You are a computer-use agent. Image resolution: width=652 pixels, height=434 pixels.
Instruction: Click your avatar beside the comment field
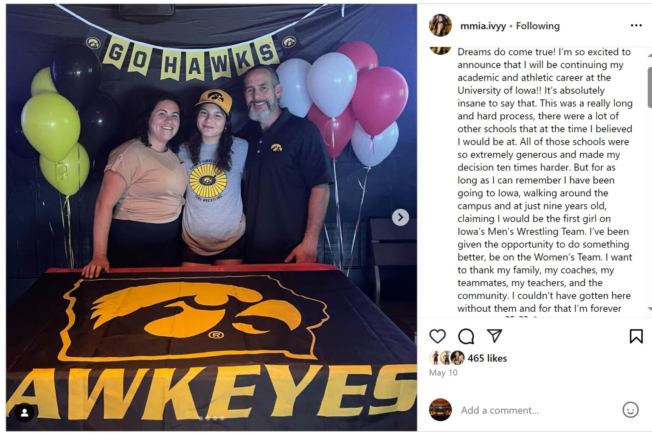click(440, 410)
